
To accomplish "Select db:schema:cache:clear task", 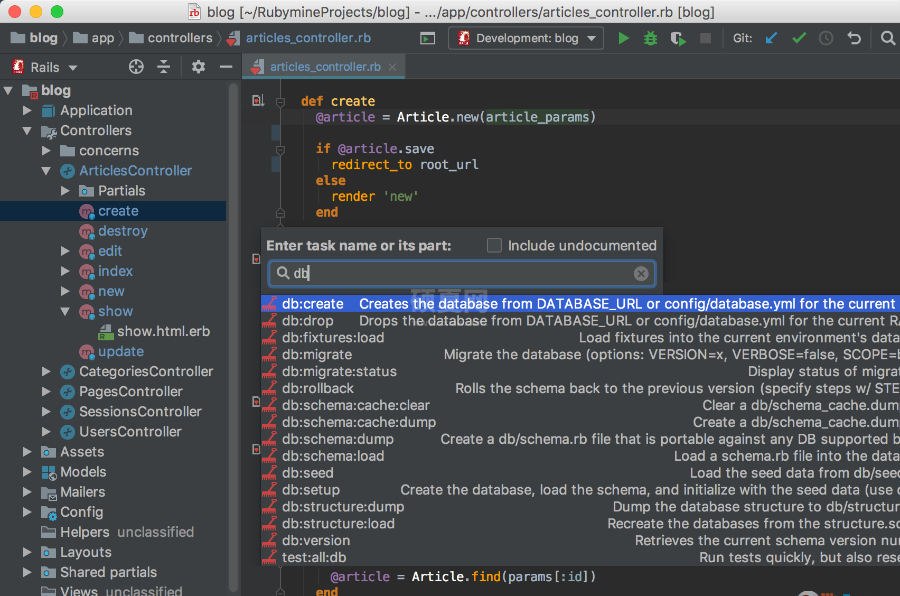I will tap(580, 405).
